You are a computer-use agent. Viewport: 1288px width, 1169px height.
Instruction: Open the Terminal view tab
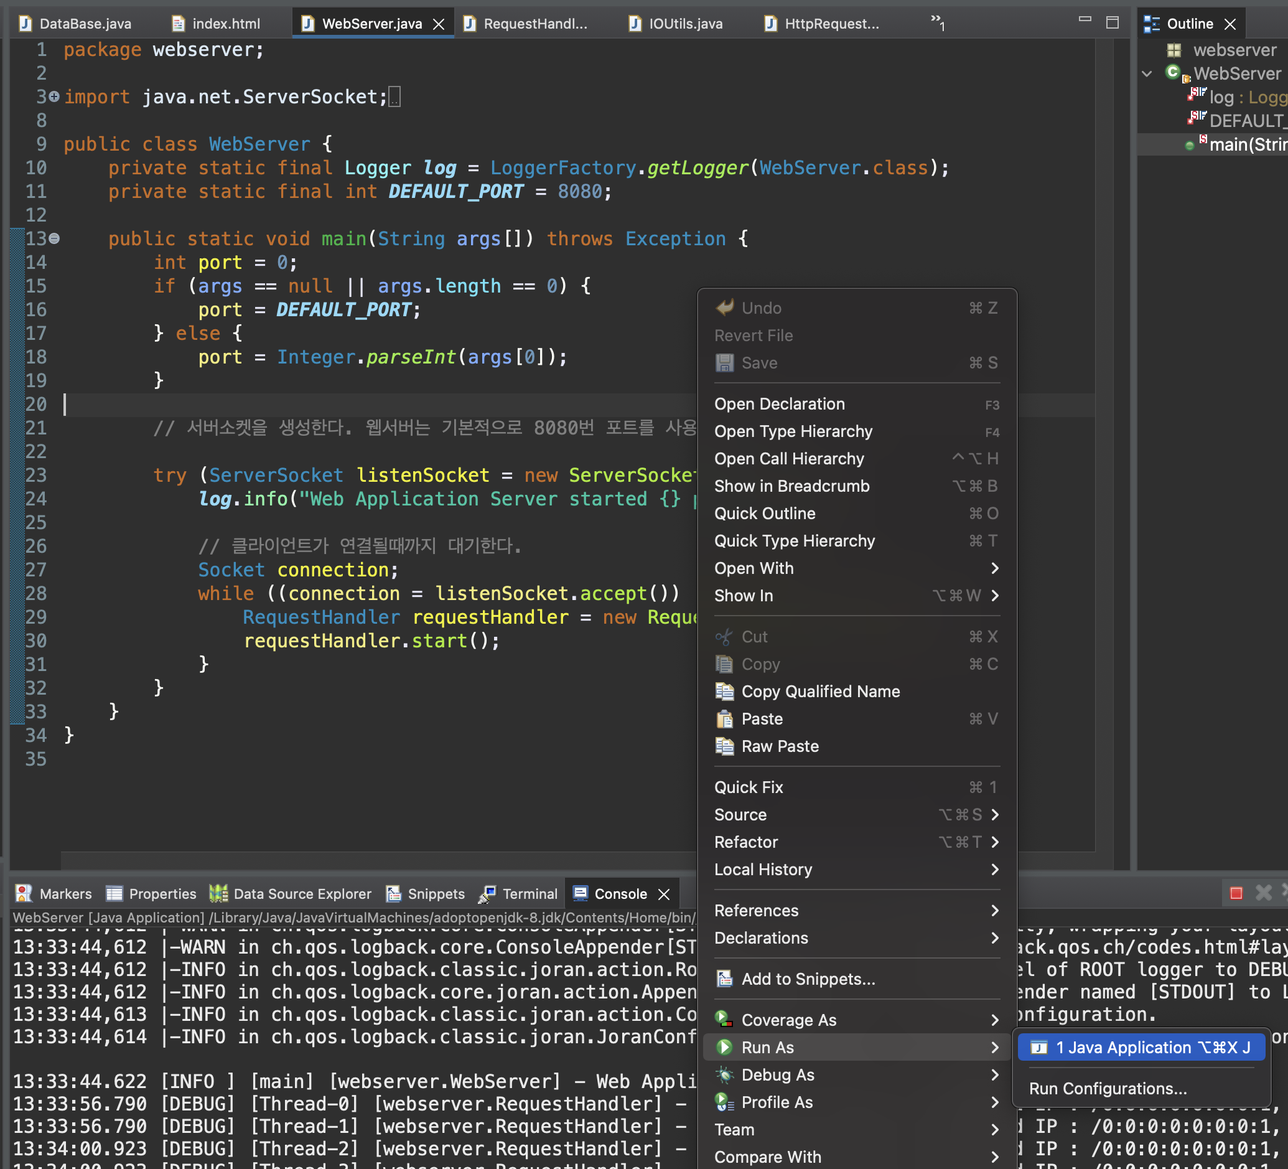click(519, 894)
